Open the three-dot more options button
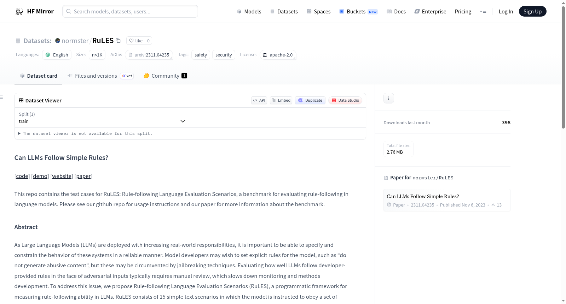Image resolution: width=566 pixels, height=304 pixels. pos(389,98)
